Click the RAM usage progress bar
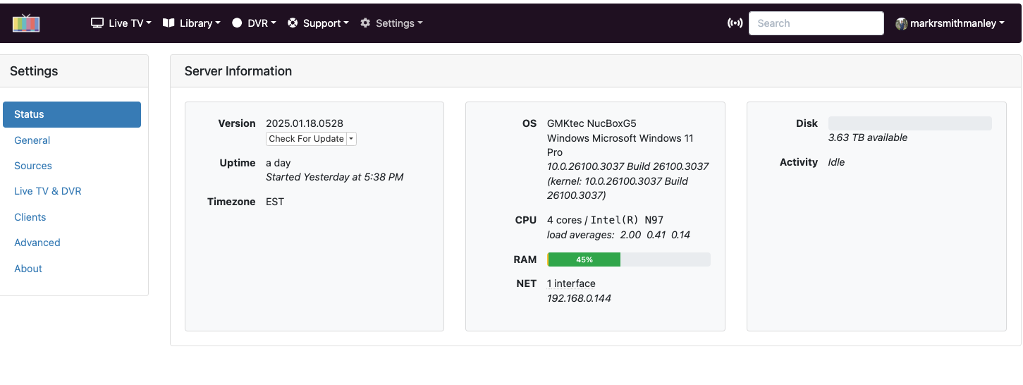This screenshot has height=385, width=1023. coord(628,259)
